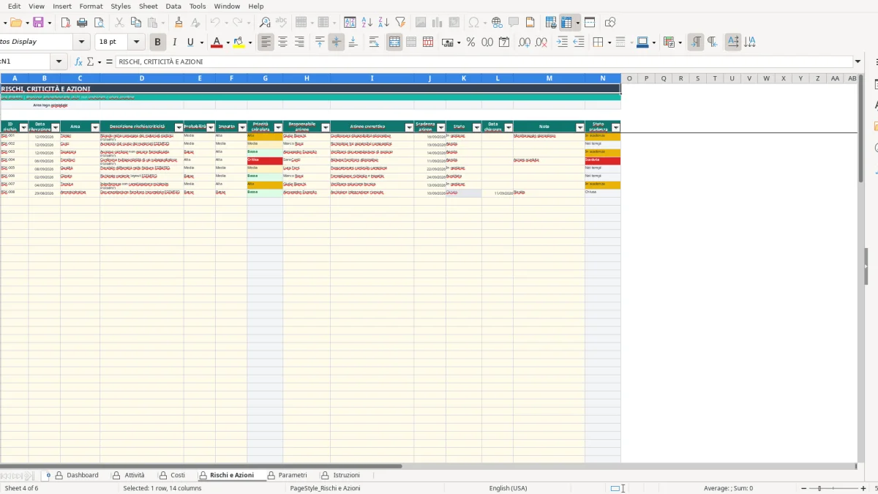Save the document with the floppy icon
Image resolution: width=878 pixels, height=494 pixels.
click(38, 23)
